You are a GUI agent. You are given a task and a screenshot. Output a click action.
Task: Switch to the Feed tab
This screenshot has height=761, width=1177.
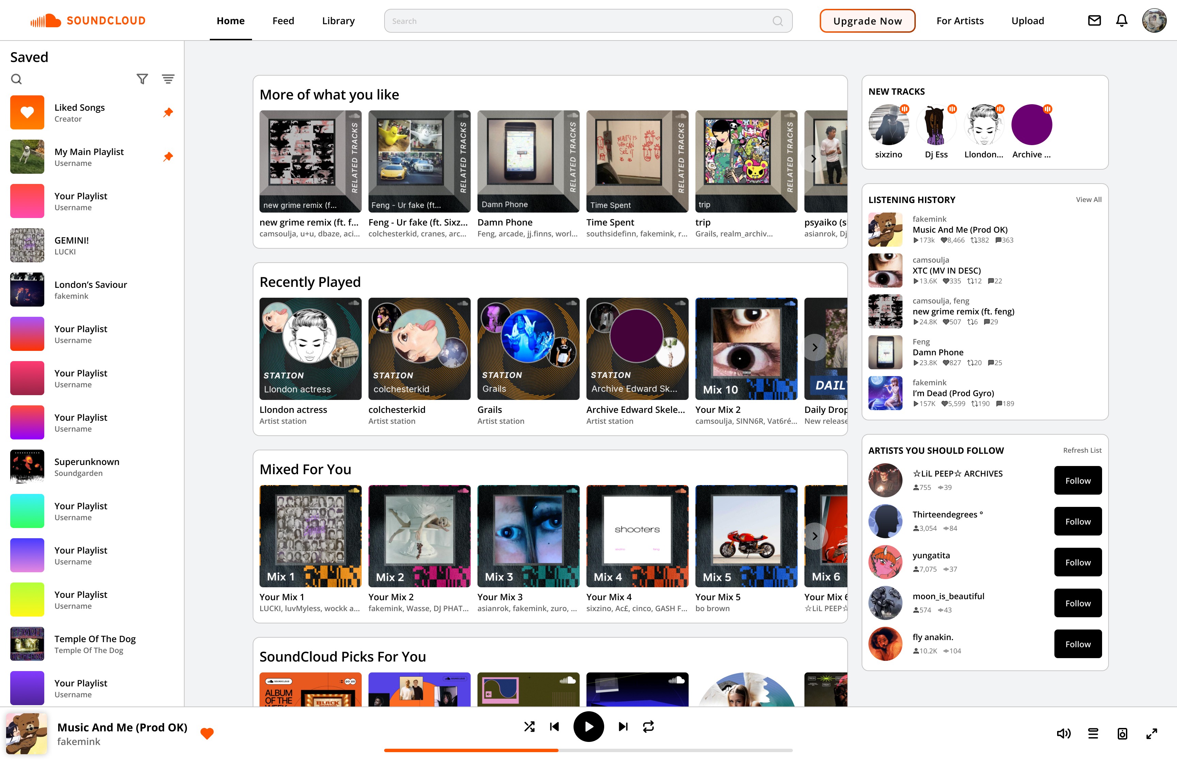pyautogui.click(x=283, y=21)
